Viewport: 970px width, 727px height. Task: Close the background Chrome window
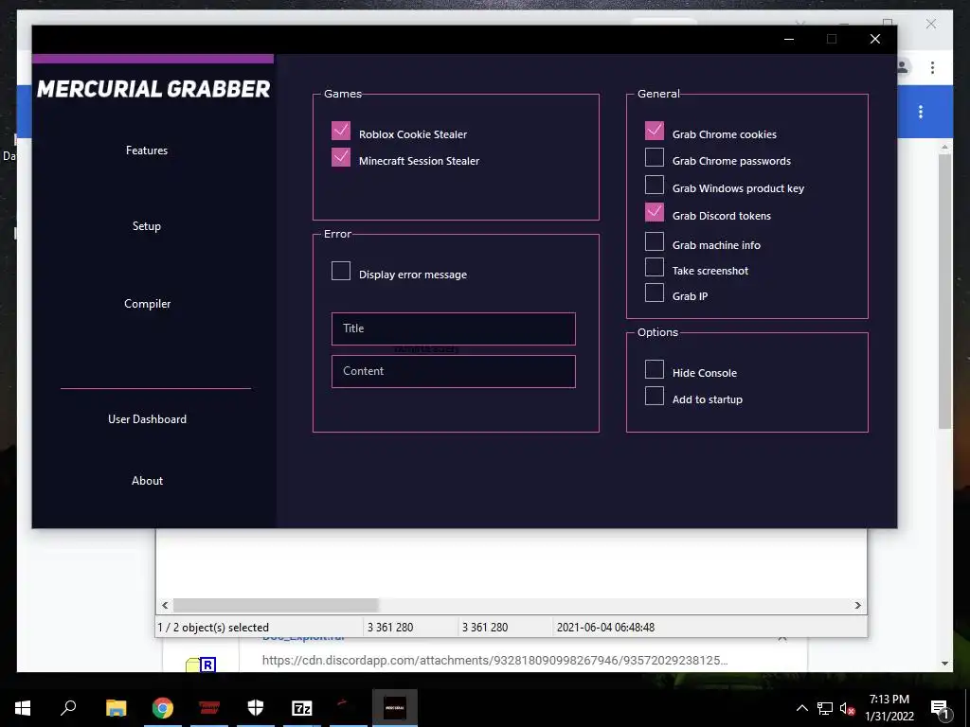(x=931, y=24)
